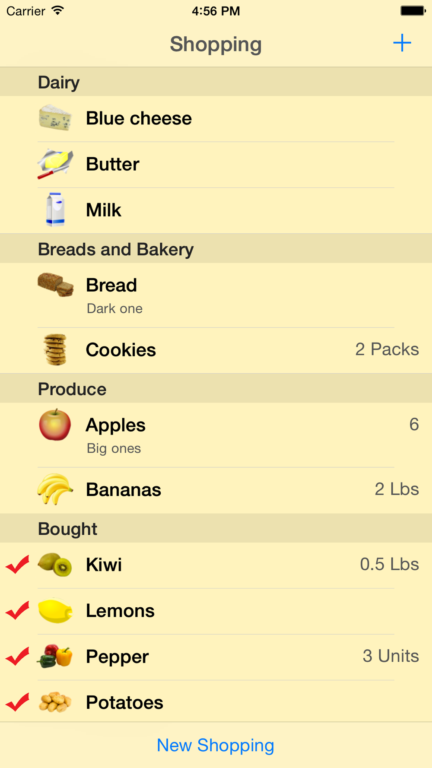Tap the butter icon
This screenshot has width=432, height=768.
pyautogui.click(x=55, y=164)
